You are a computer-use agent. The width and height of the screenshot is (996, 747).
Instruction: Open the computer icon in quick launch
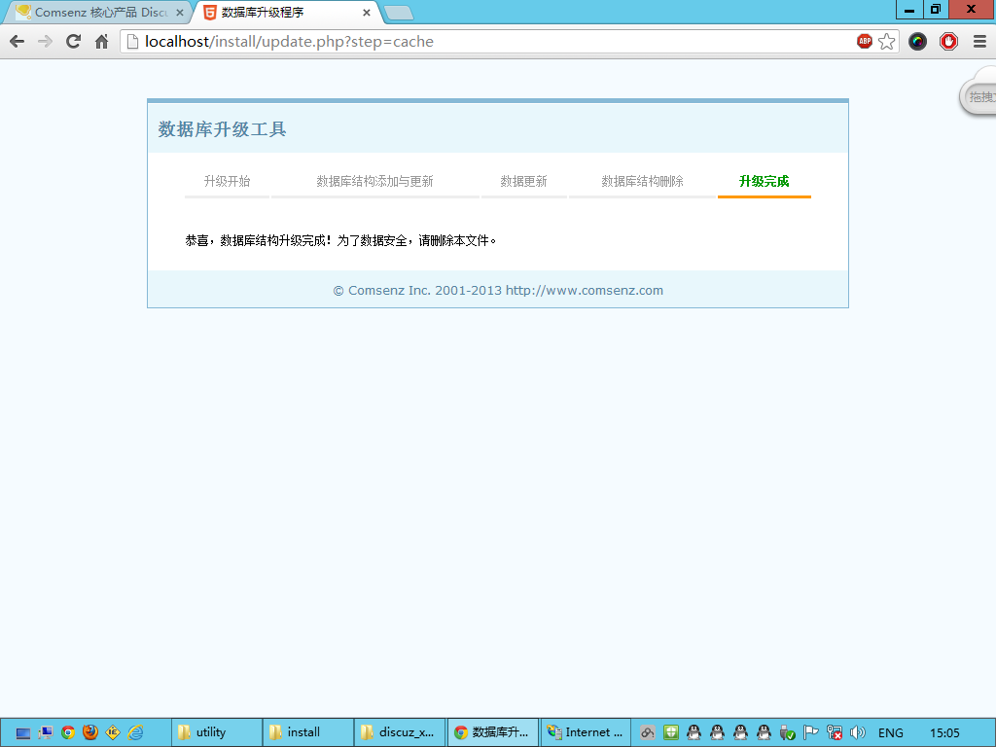tap(45, 732)
